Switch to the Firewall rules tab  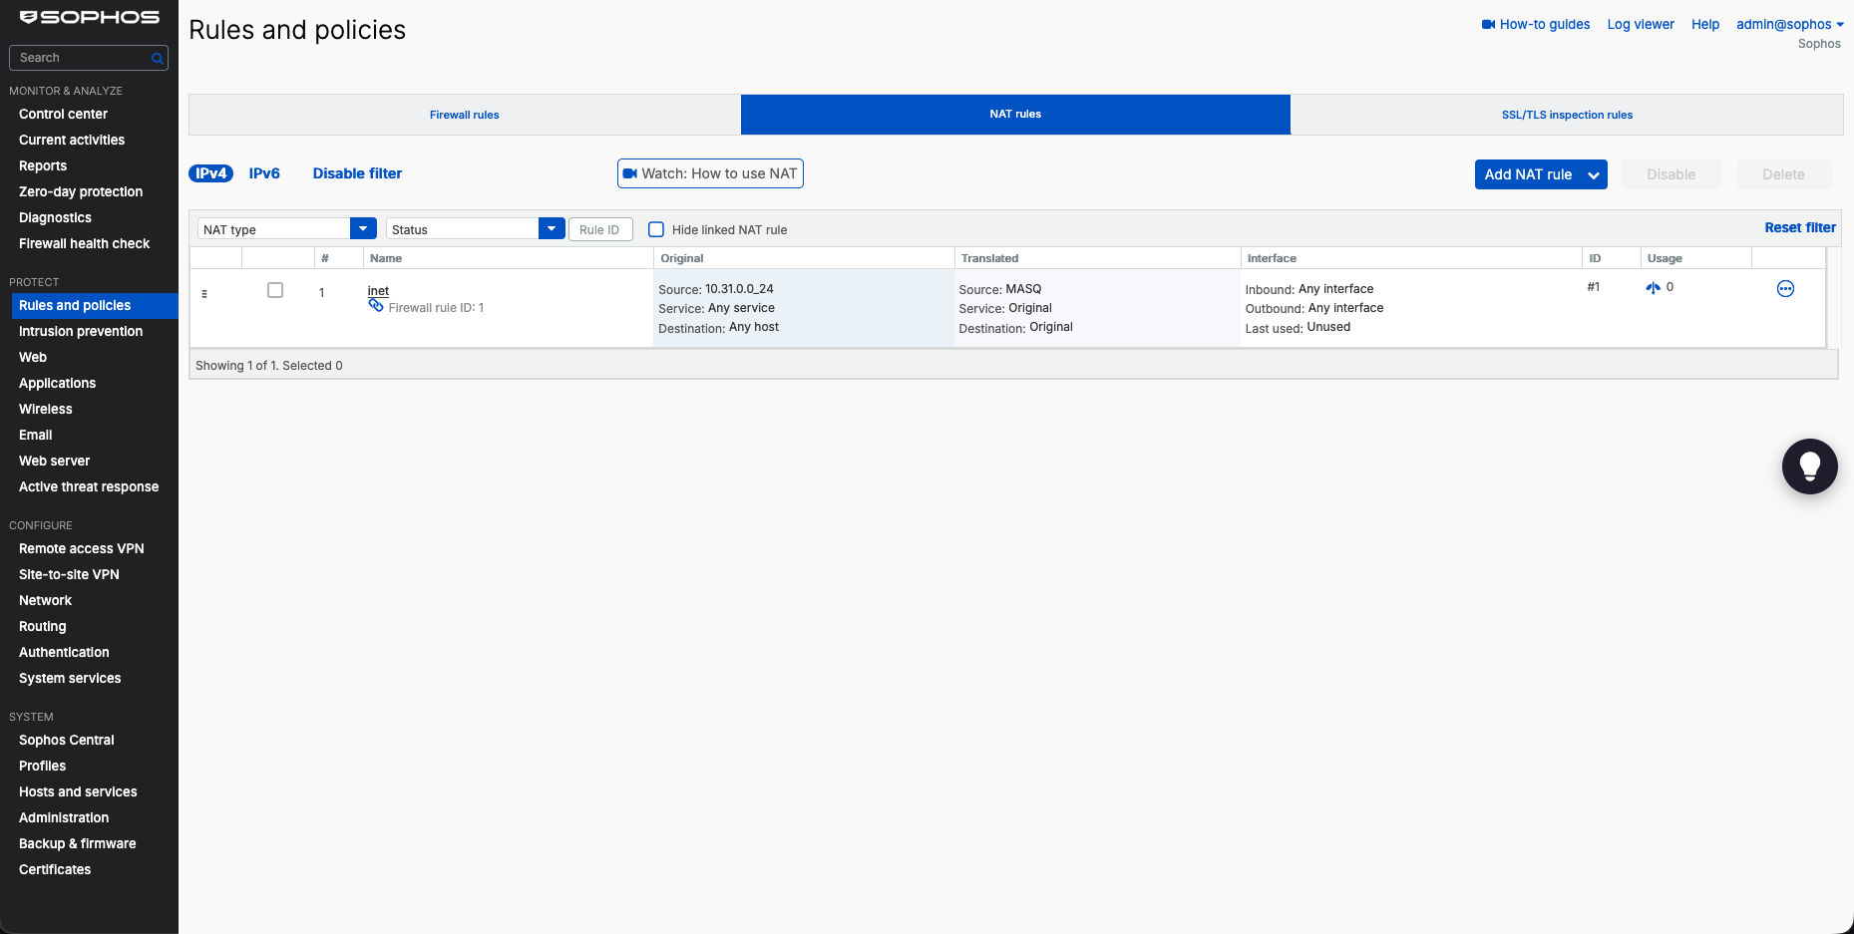(x=465, y=115)
